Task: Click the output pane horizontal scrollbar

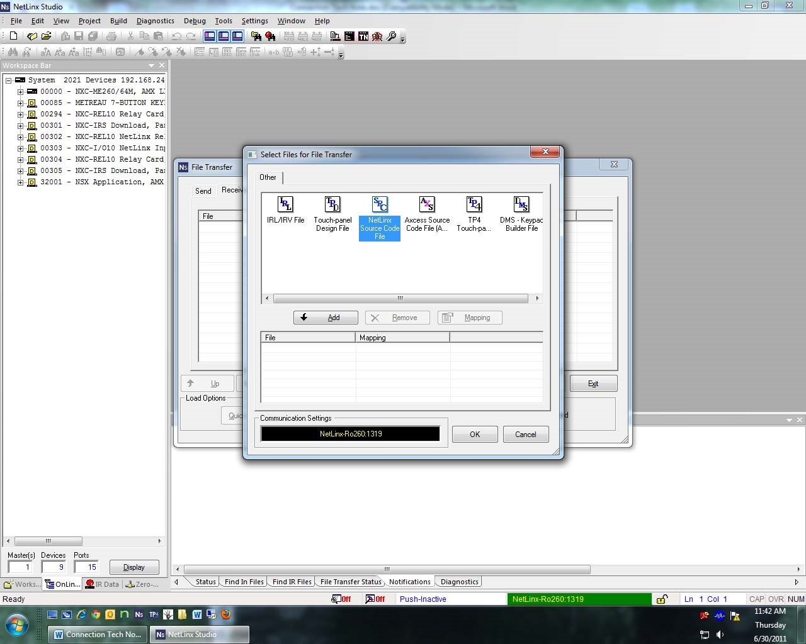Action: [488, 569]
